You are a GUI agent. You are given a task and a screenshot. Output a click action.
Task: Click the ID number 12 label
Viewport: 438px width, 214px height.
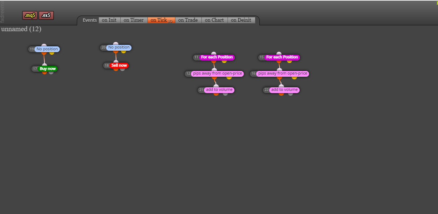(x=188, y=74)
